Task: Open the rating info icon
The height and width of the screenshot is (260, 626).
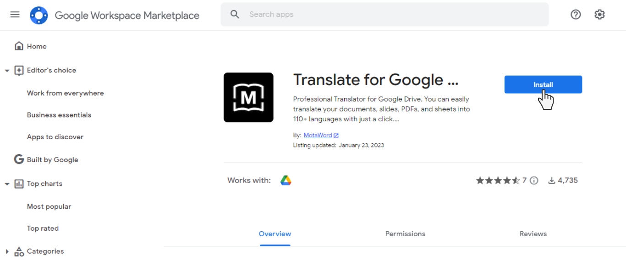Action: click(x=534, y=180)
